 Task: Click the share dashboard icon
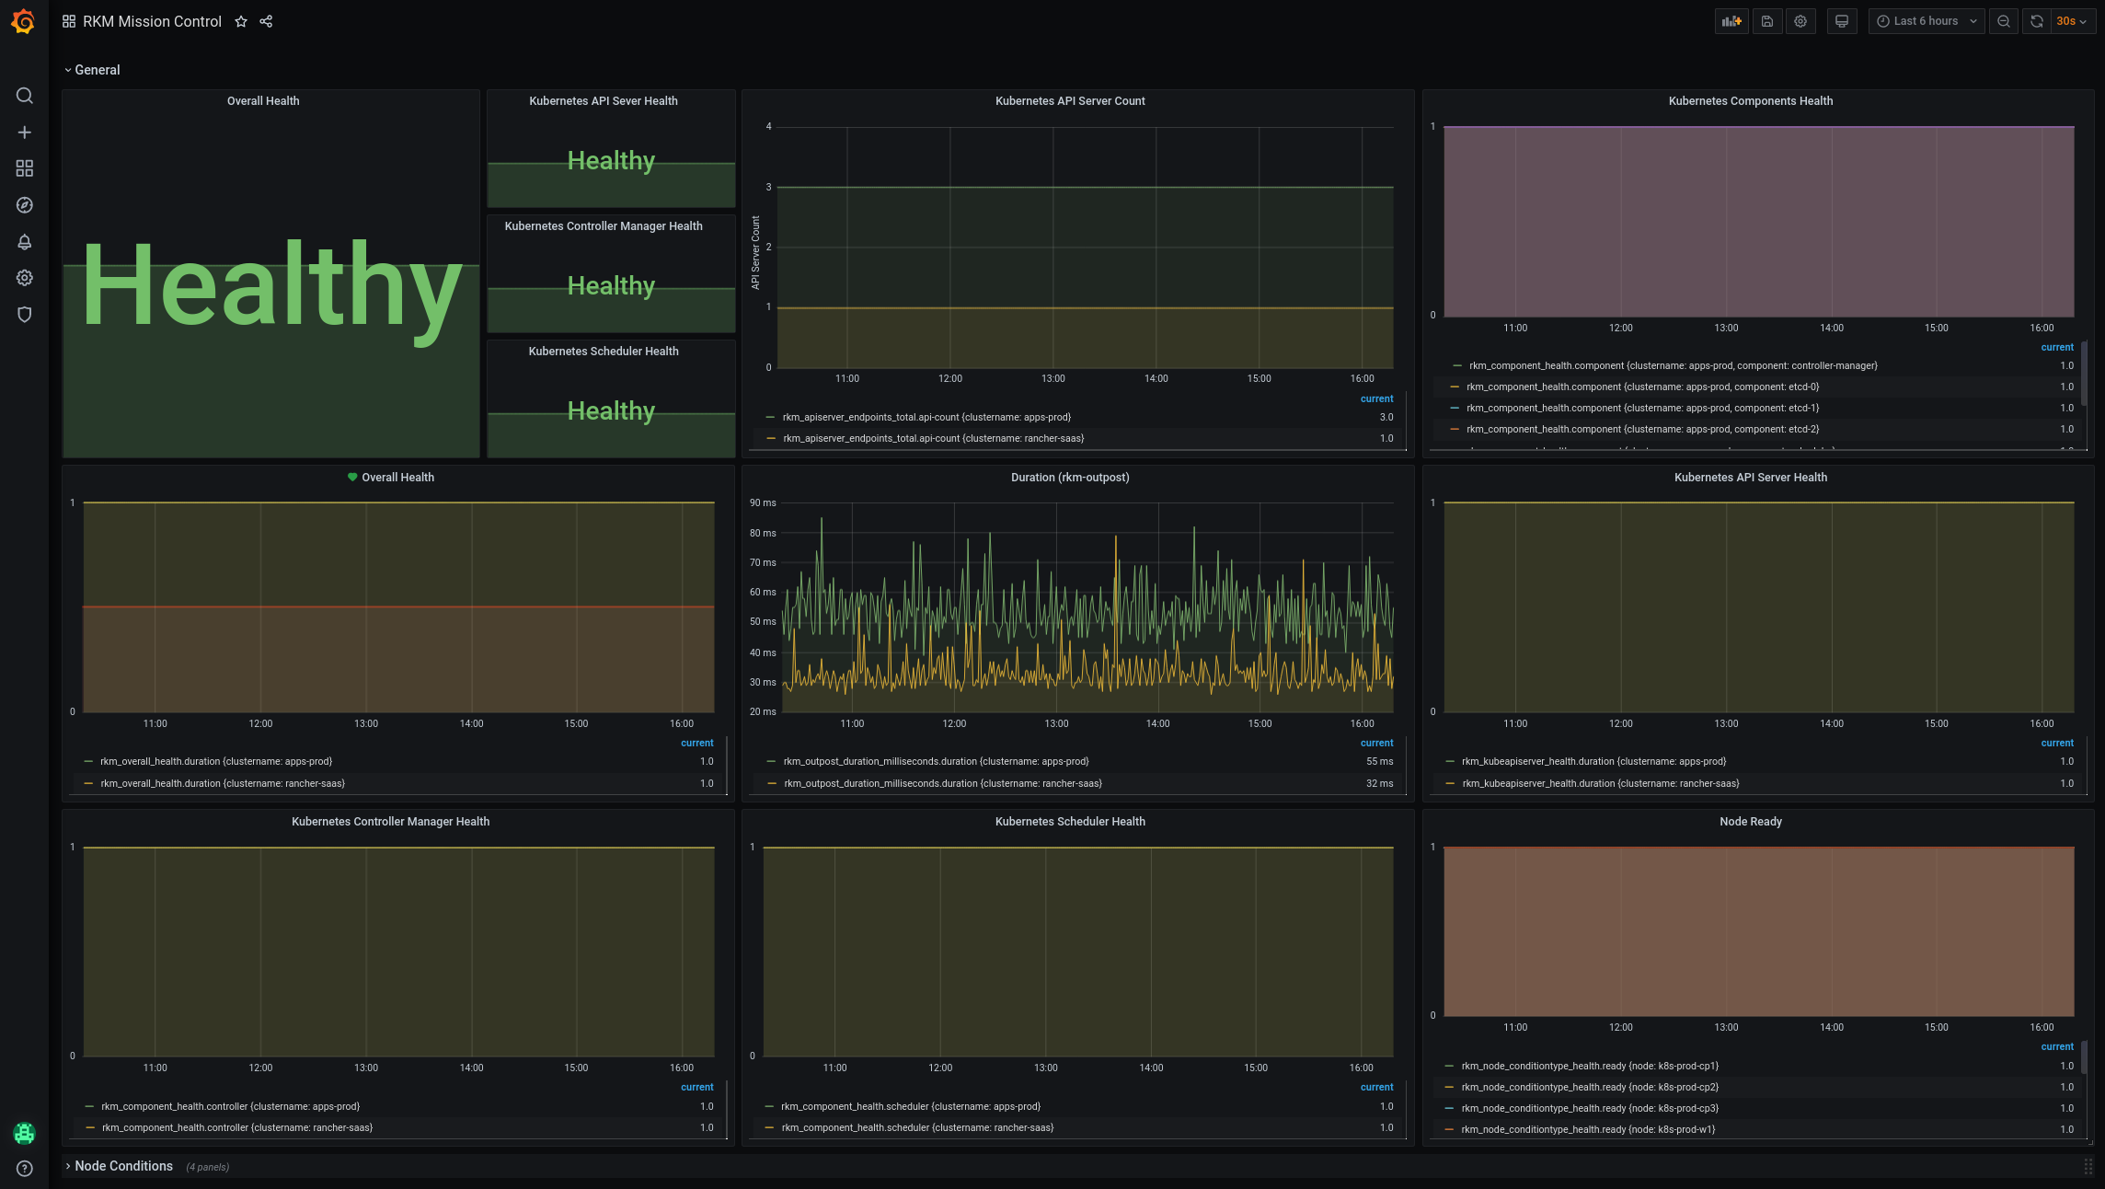click(x=265, y=22)
